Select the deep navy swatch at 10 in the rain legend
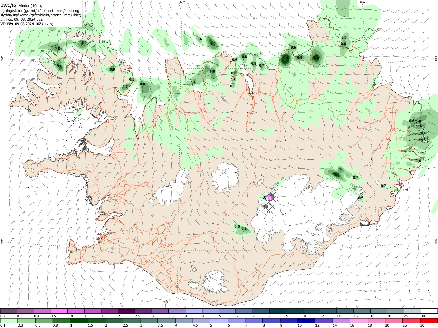 tap(306, 320)
